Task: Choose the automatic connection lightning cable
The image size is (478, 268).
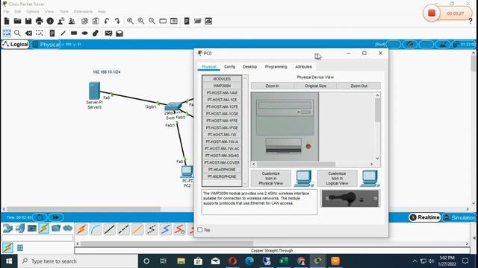Action: coord(81,229)
